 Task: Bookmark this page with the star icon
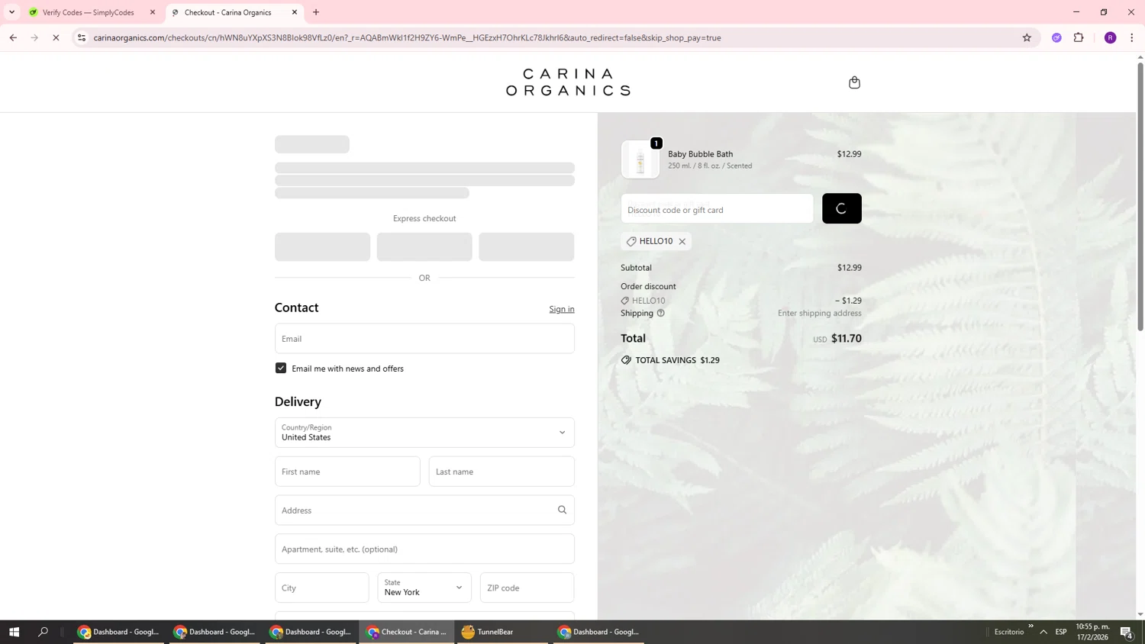pyautogui.click(x=1027, y=37)
